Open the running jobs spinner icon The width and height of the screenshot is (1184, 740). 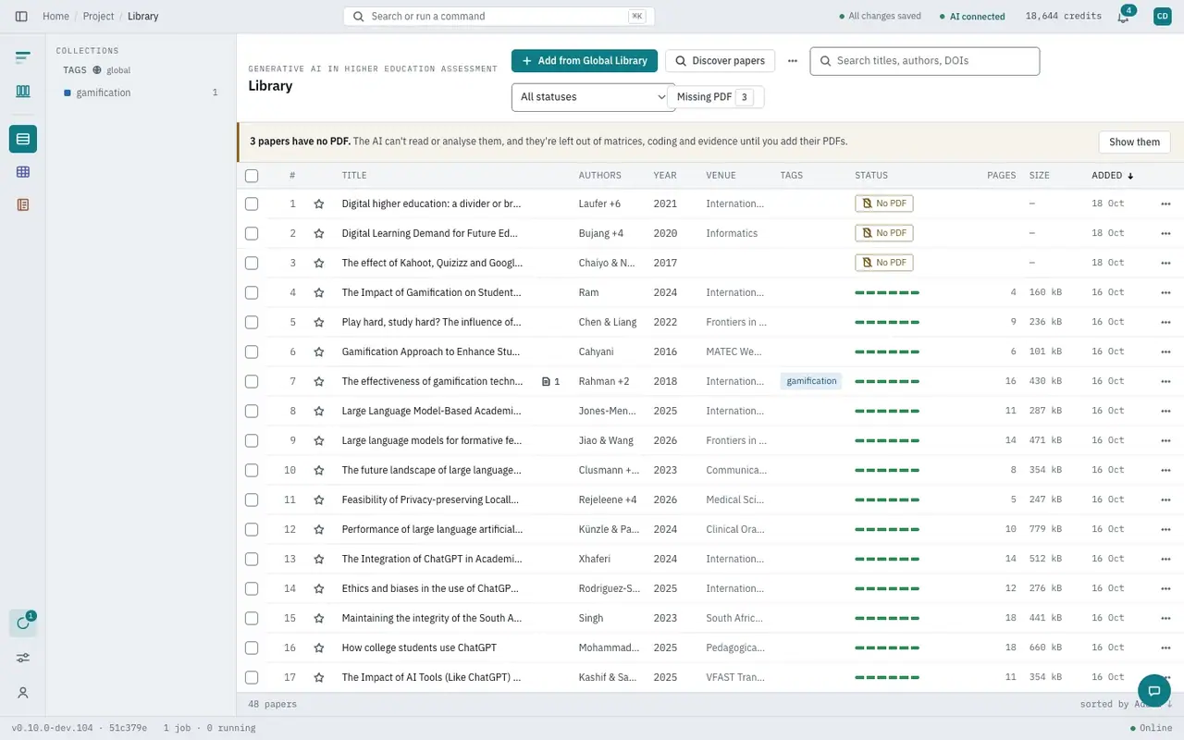coord(23,623)
